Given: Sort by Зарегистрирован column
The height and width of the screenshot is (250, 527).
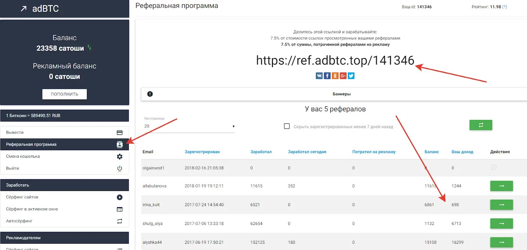Looking at the screenshot, I should tap(202, 152).
